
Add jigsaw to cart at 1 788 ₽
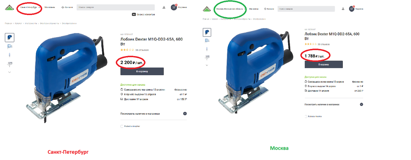324,64
